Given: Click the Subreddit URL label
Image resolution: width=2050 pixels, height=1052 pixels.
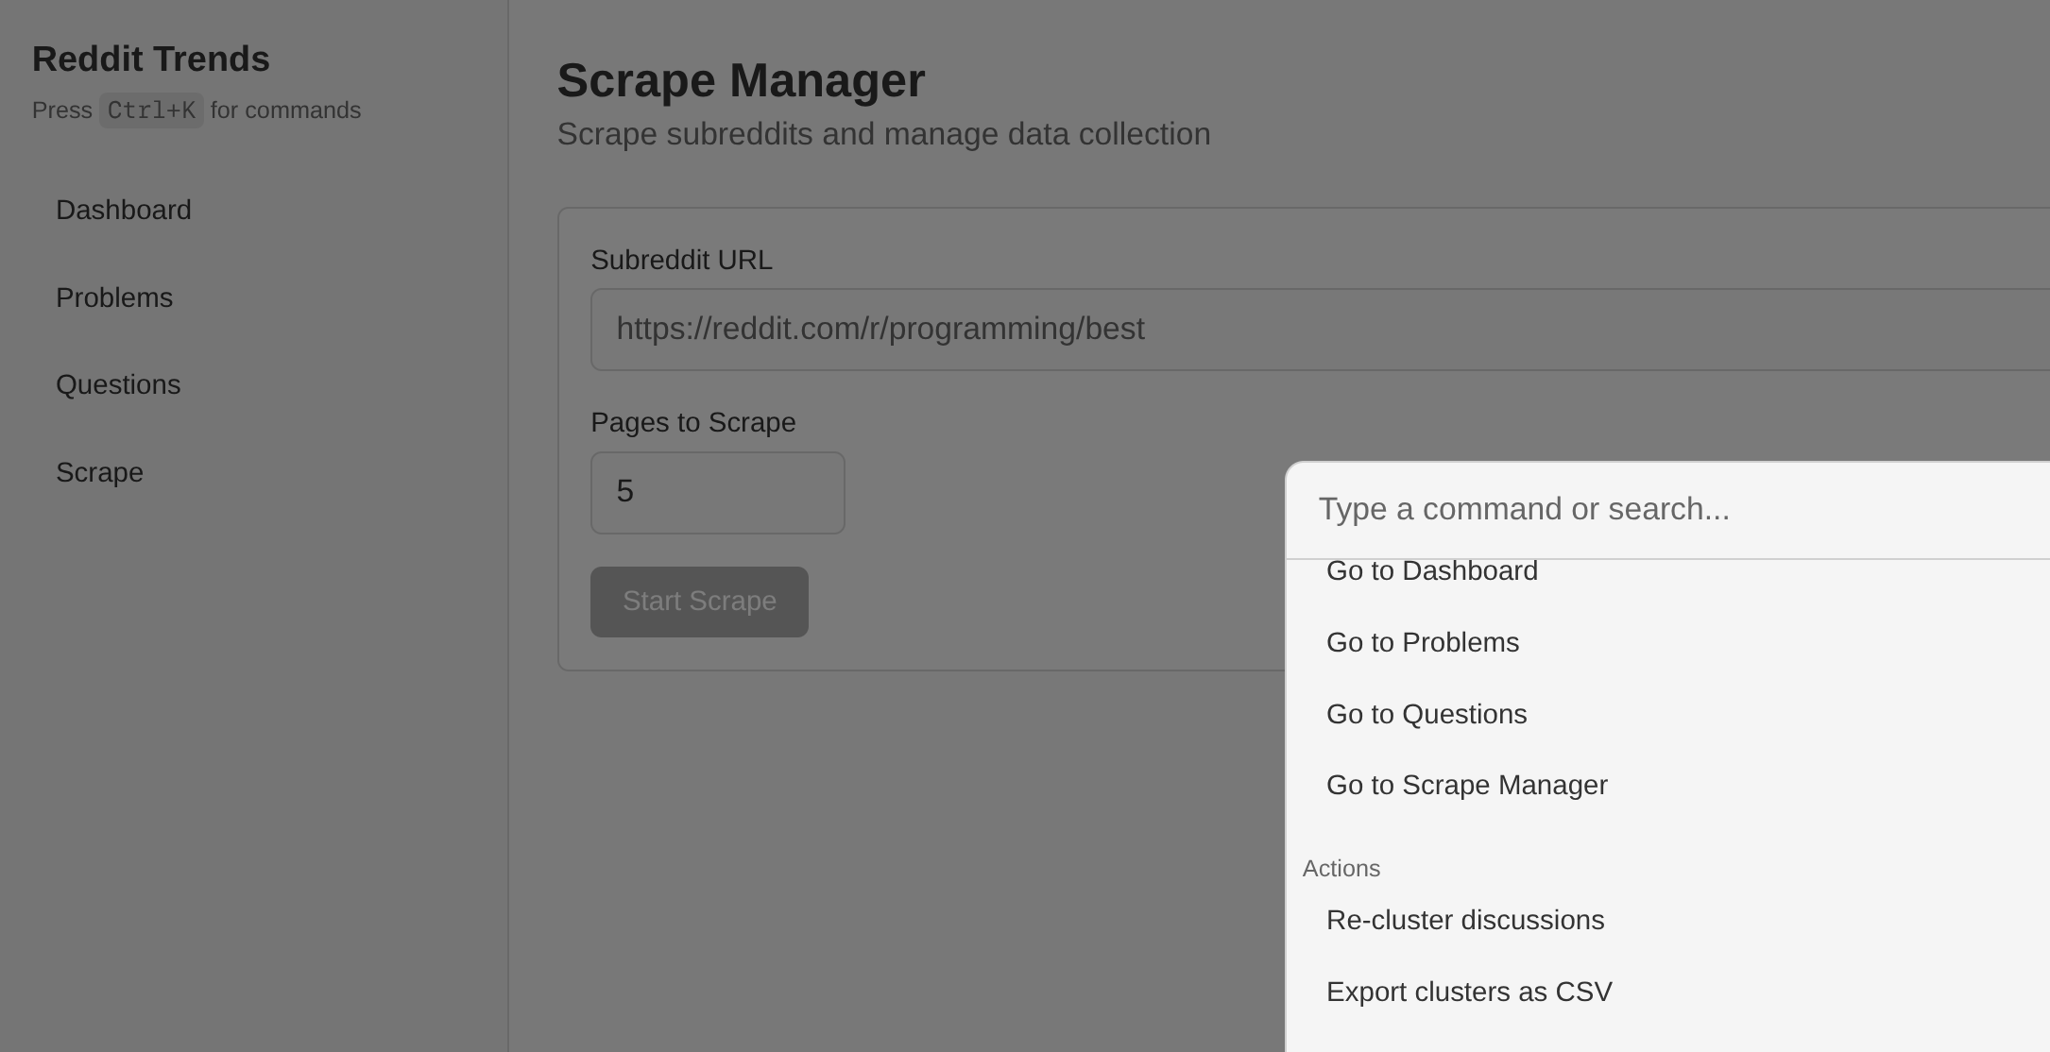Looking at the screenshot, I should click(x=681, y=260).
